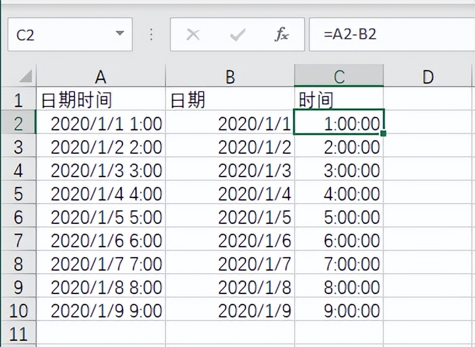
Task: Select date cell 2020/1/3 in column B
Action: point(230,169)
